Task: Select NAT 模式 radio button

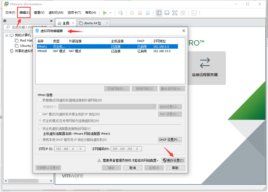Action: pyautogui.click(x=40, y=114)
